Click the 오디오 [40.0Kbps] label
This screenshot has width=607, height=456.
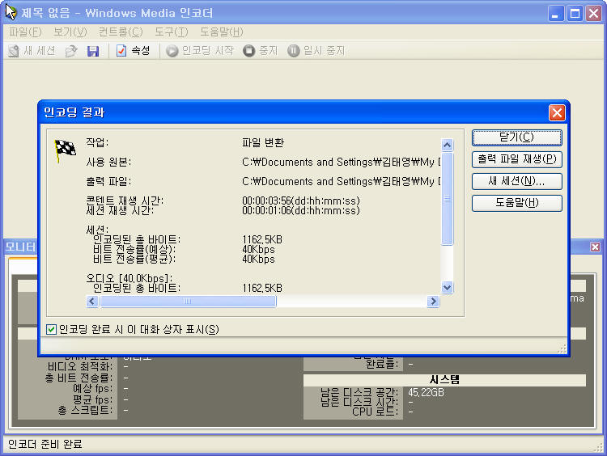tap(129, 278)
